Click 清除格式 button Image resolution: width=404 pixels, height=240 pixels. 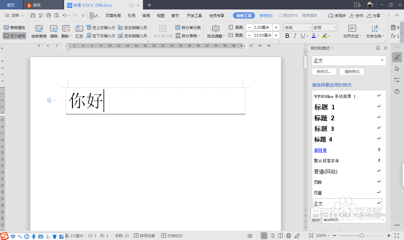pos(352,72)
